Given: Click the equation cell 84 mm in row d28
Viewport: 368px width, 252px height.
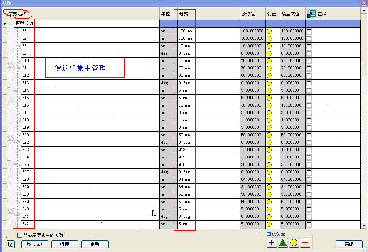Looking at the screenshot, I should point(209,180).
